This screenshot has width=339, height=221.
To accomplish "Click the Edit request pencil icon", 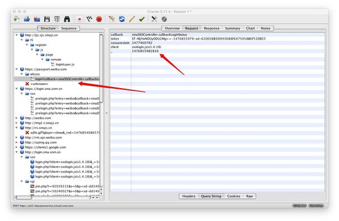I will point(132,19).
